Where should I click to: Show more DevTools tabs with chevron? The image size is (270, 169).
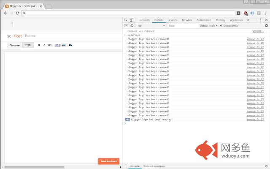pyautogui.click(x=248, y=20)
